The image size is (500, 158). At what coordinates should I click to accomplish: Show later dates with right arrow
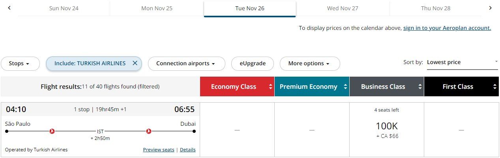click(x=490, y=8)
